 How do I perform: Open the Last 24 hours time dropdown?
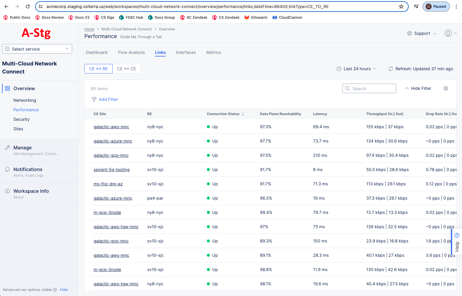tap(356, 69)
